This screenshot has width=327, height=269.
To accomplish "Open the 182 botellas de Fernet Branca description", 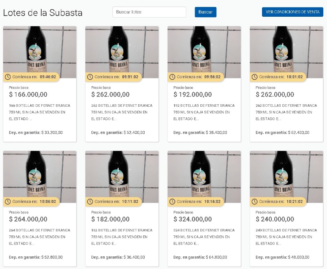I will click(x=122, y=237).
